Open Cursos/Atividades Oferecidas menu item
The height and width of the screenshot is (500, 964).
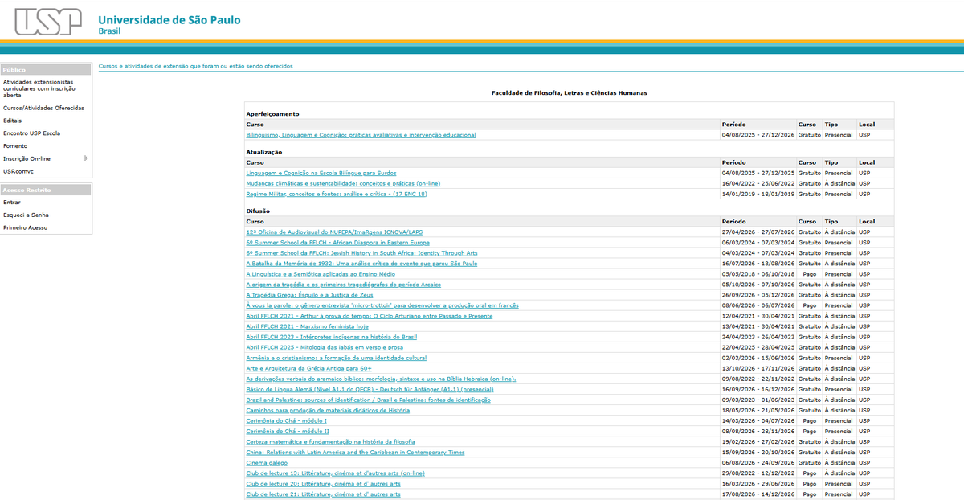pos(43,108)
